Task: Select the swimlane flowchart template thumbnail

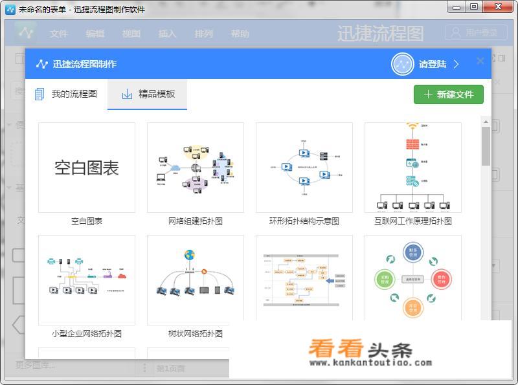Action: click(x=304, y=278)
